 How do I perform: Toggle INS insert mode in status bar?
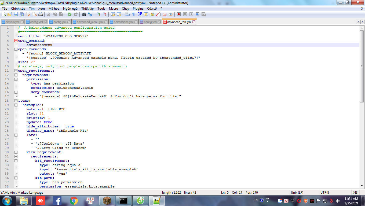355,193
